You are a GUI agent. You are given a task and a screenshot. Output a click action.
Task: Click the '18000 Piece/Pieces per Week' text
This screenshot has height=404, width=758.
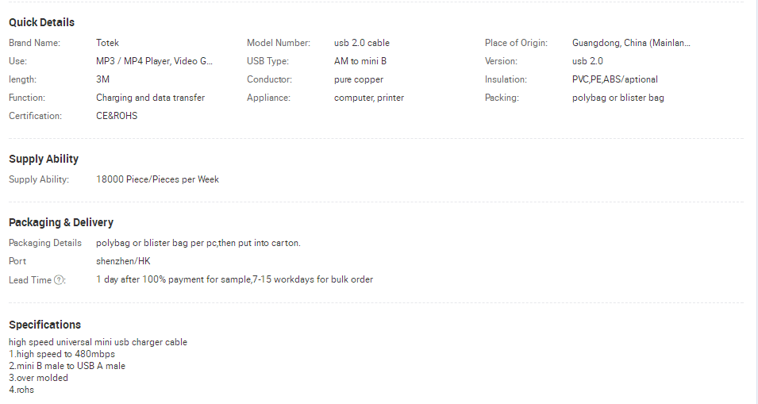(158, 179)
